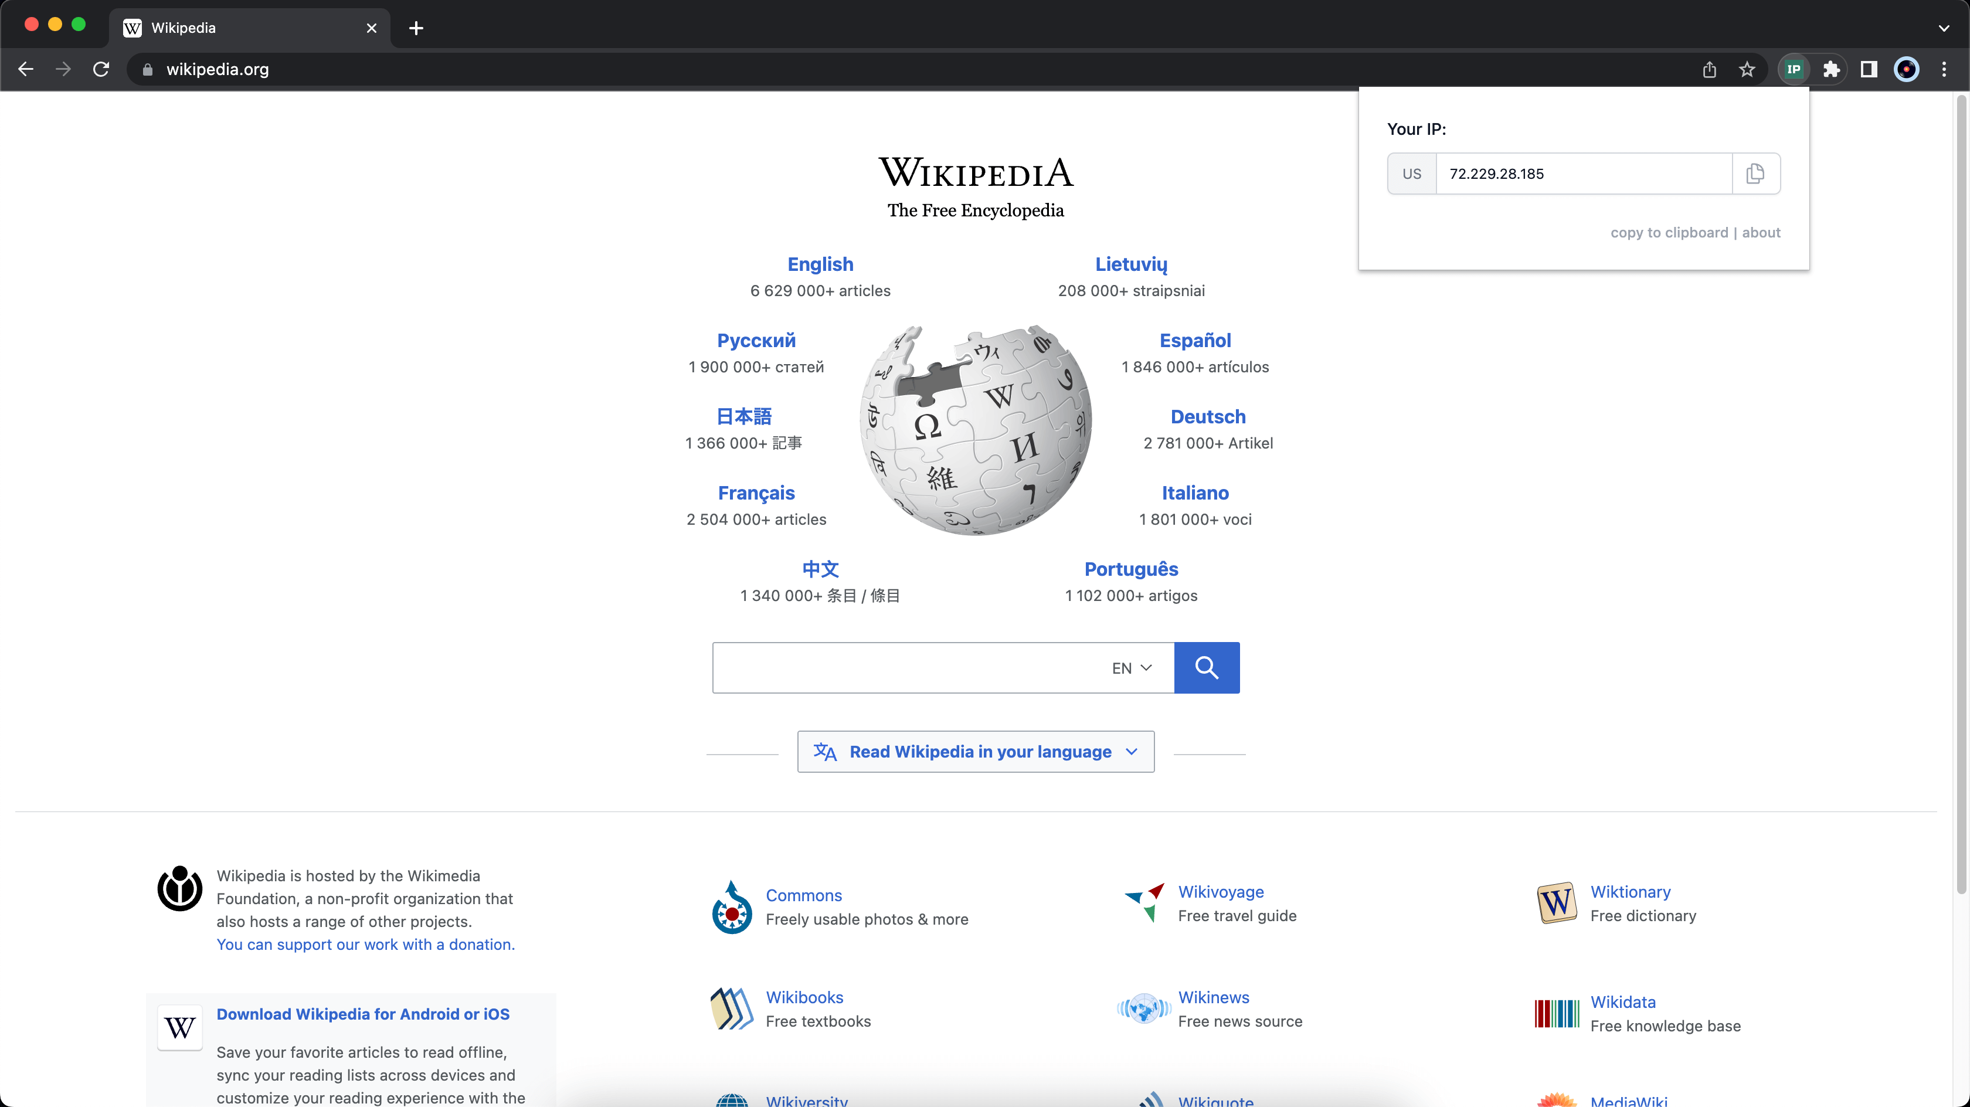Click the IP extension icon in toolbar

click(x=1794, y=70)
